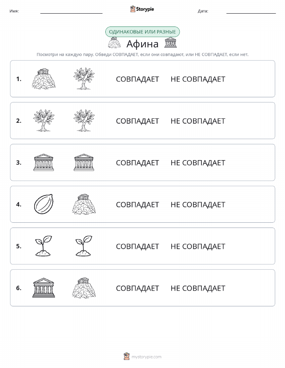Click the acropolis hill icon in row 1
Image resolution: width=285 pixels, height=368 pixels.
44,79
